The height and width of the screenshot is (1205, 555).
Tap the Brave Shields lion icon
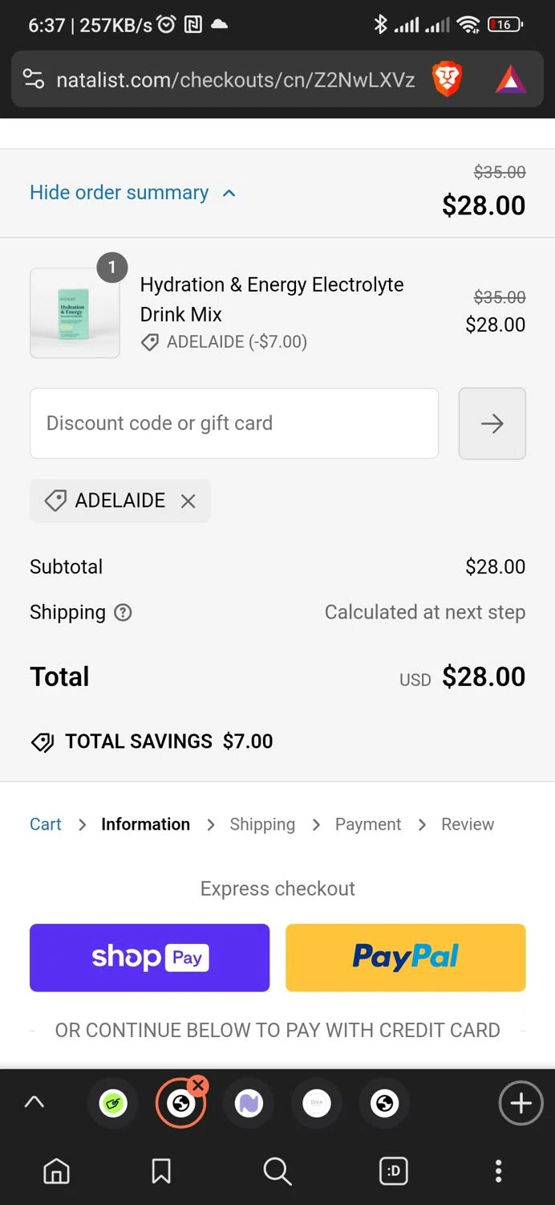pos(447,80)
